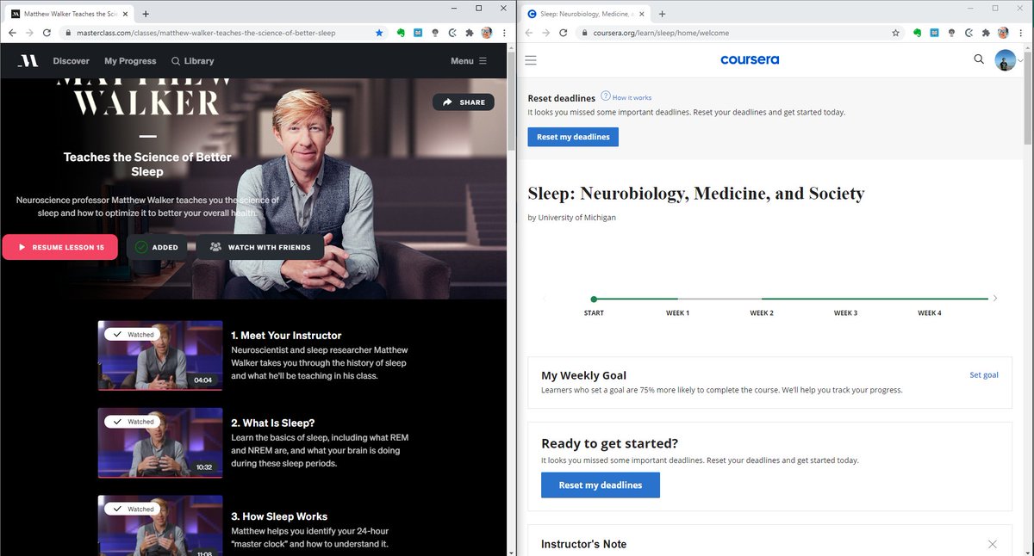Open Extensions puzzle icon in Coursera window

[x=987, y=33]
